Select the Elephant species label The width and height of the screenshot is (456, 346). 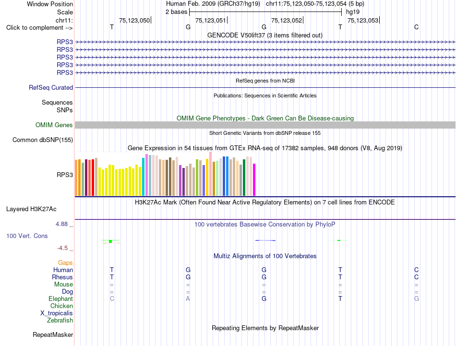point(61,298)
